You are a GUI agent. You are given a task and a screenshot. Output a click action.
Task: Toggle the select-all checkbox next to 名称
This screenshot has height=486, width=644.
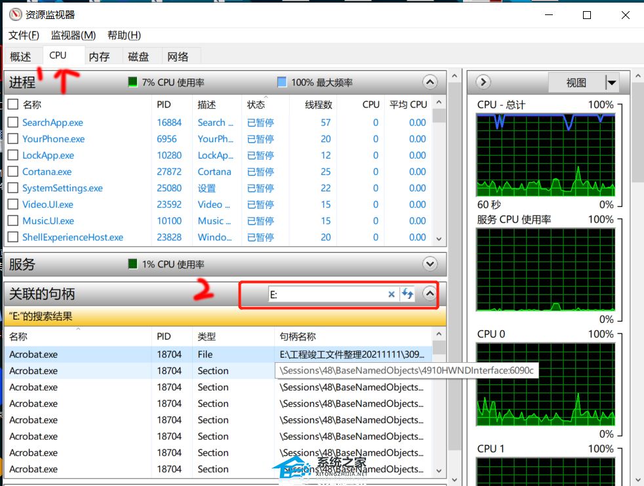(x=13, y=104)
